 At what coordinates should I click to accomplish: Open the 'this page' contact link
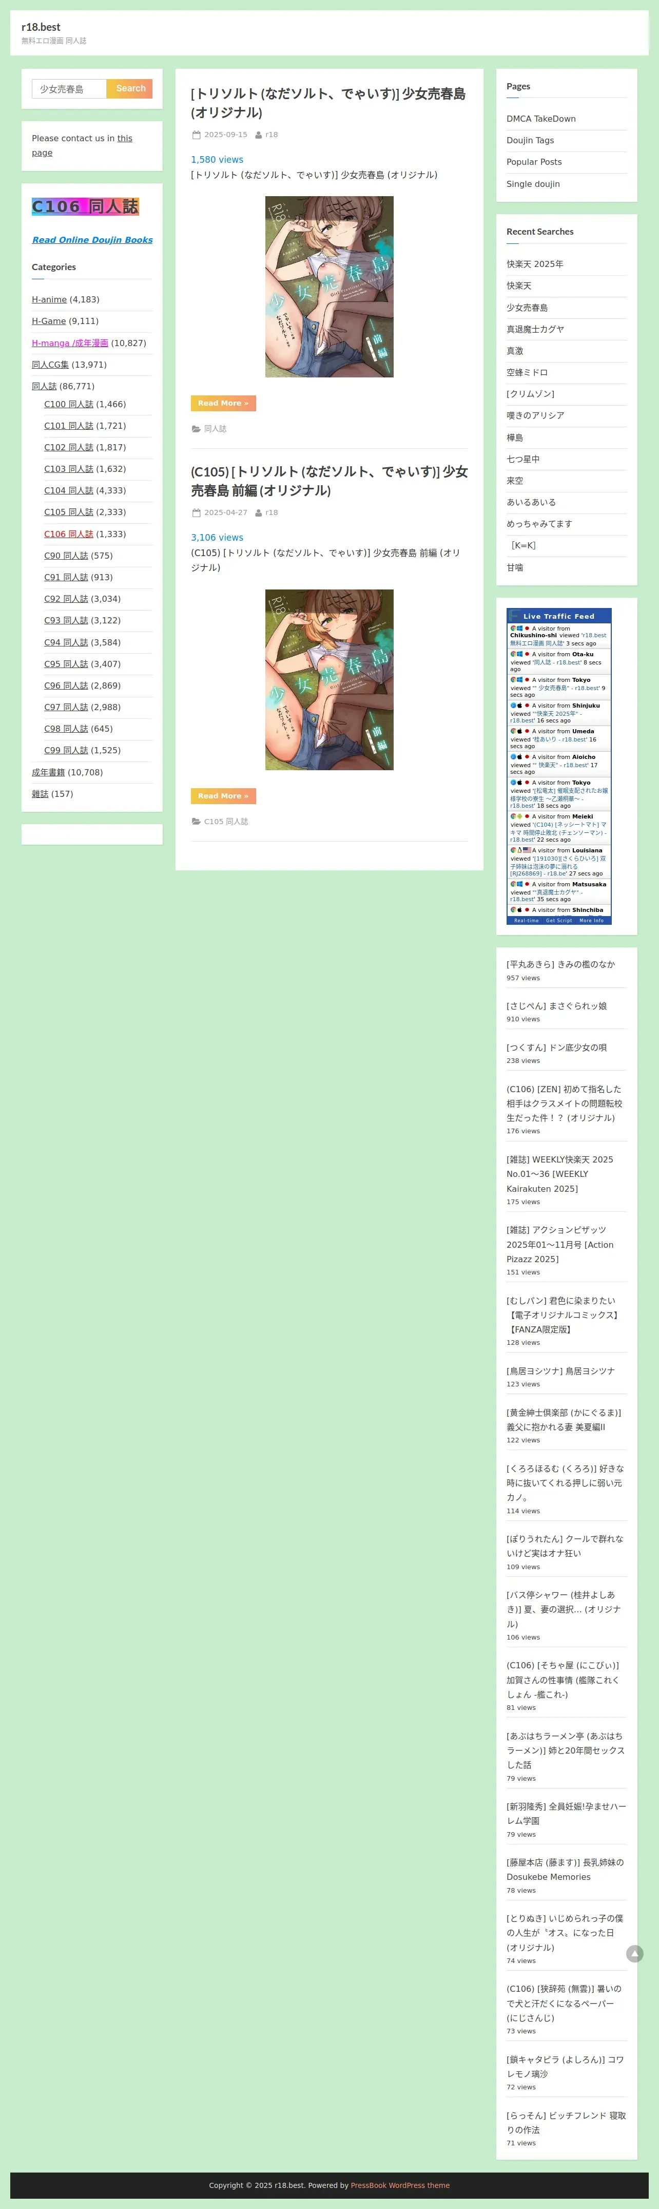[x=82, y=145]
